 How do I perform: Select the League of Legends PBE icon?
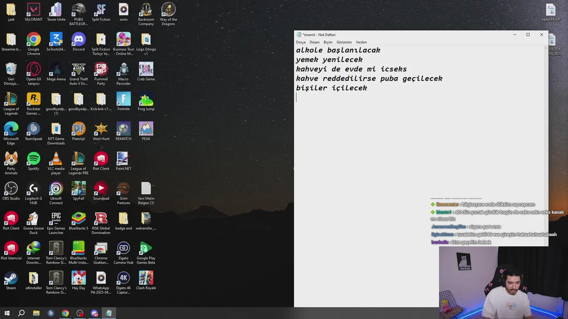(x=79, y=163)
